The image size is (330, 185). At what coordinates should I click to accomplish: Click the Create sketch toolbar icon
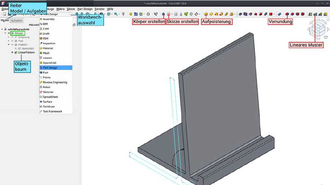pyautogui.click(x=168, y=14)
